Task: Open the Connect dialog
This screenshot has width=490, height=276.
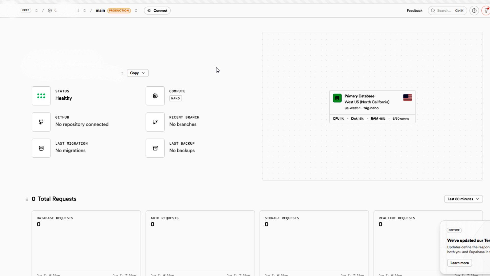Action: (x=157, y=10)
